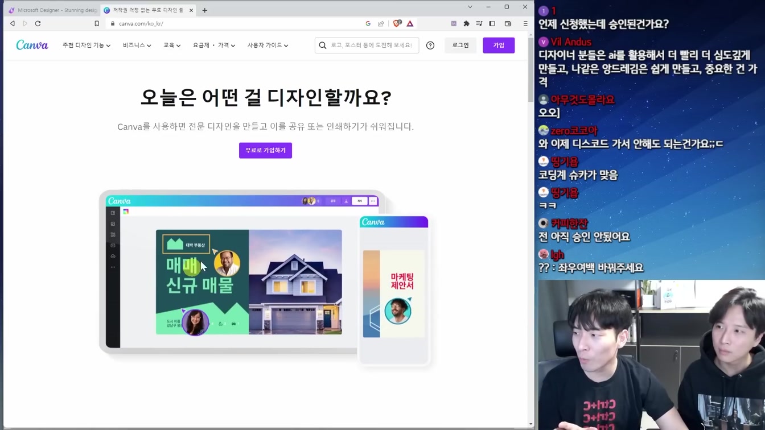Switch to the Microsoft Designer tab
The image size is (765, 430).
[x=52, y=10]
